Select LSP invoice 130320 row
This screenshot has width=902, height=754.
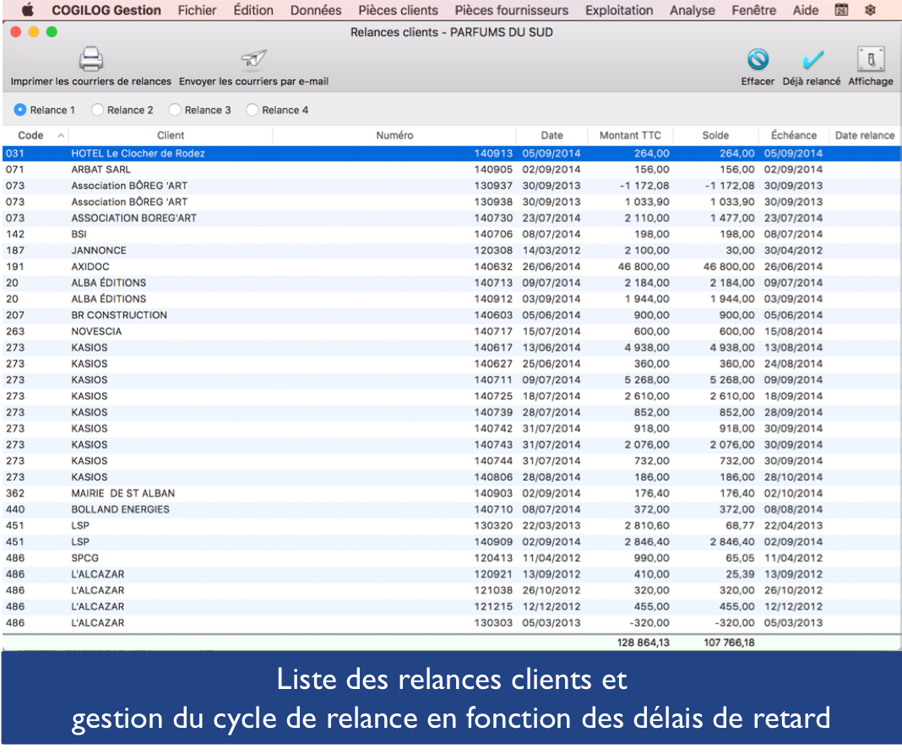coord(451,526)
